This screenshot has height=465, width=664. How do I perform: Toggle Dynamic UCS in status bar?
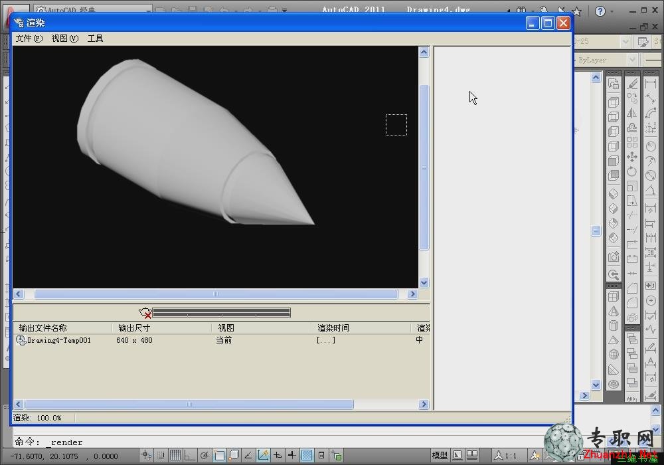click(263, 456)
